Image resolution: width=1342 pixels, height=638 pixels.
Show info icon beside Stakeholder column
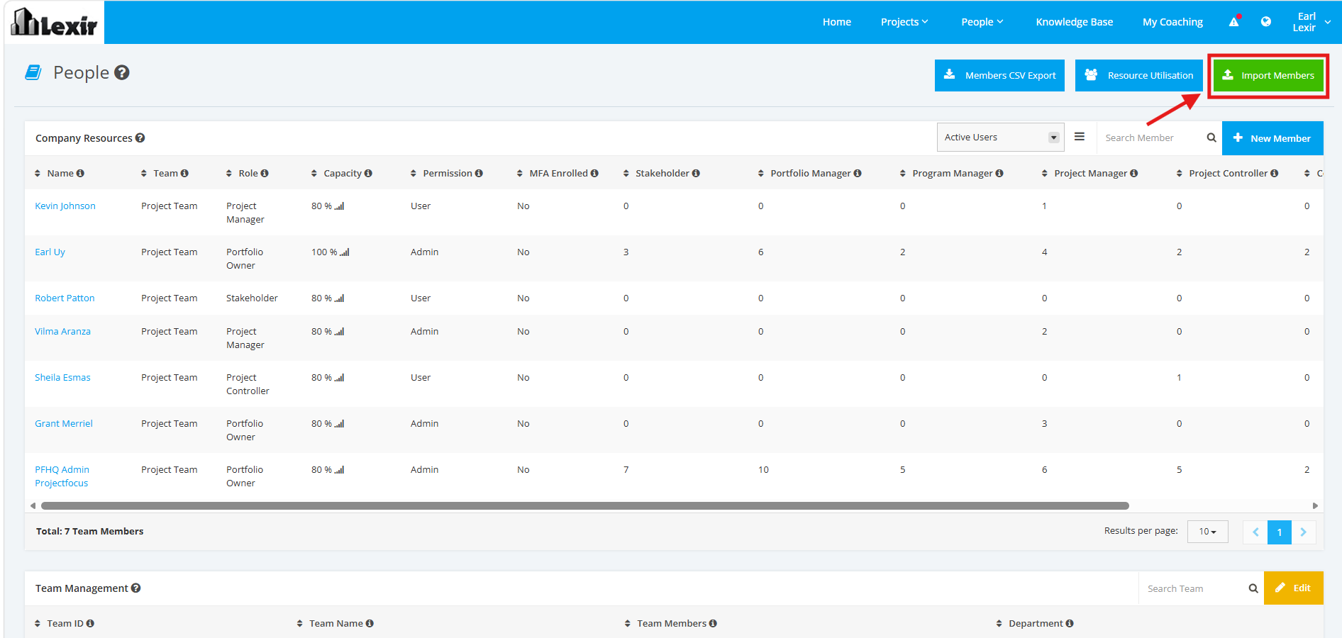tap(696, 174)
